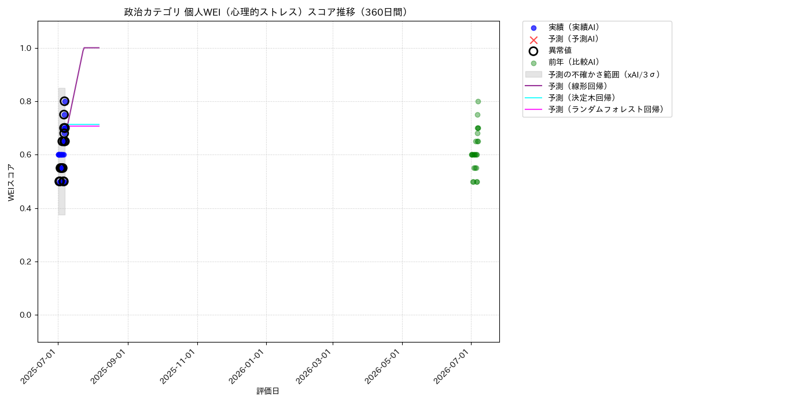The image size is (810, 405).
Task: Click the topmost green data point at 0.8
Action: coord(478,101)
